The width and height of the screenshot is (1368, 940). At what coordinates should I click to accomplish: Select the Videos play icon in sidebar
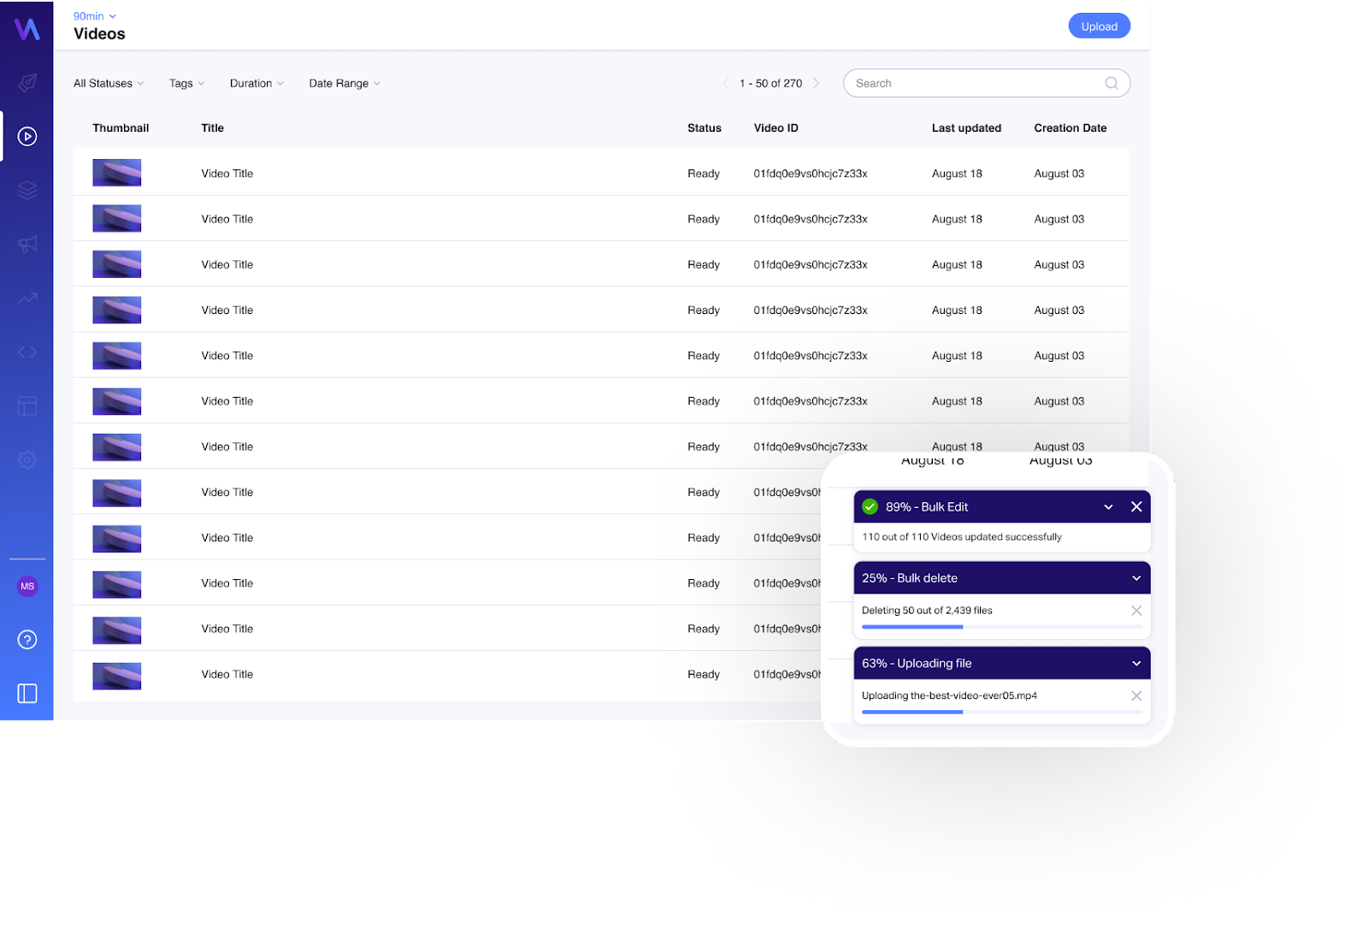tap(27, 136)
